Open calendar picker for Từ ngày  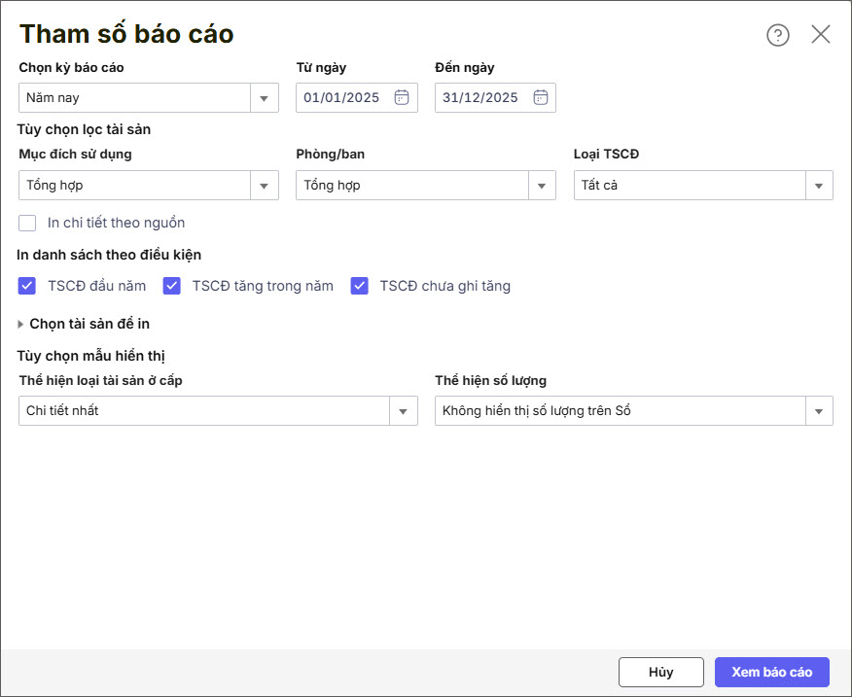401,97
